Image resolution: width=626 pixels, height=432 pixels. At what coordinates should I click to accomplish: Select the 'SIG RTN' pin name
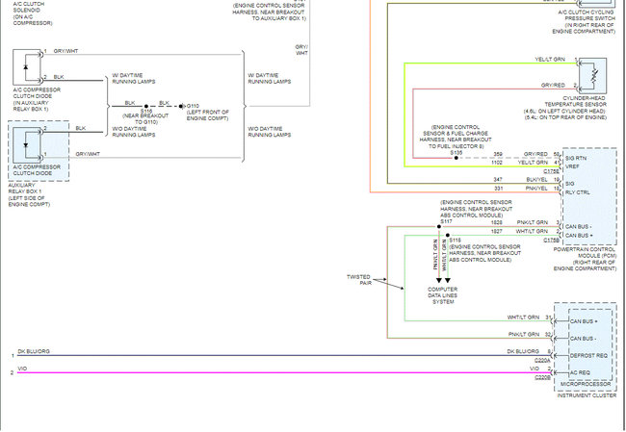click(x=575, y=159)
